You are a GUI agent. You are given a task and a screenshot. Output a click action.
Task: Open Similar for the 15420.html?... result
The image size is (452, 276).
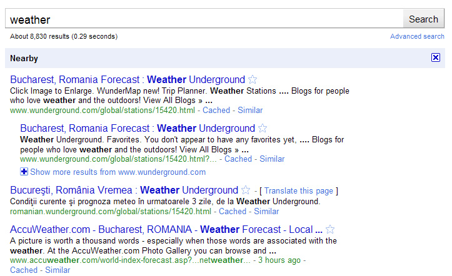click(272, 159)
